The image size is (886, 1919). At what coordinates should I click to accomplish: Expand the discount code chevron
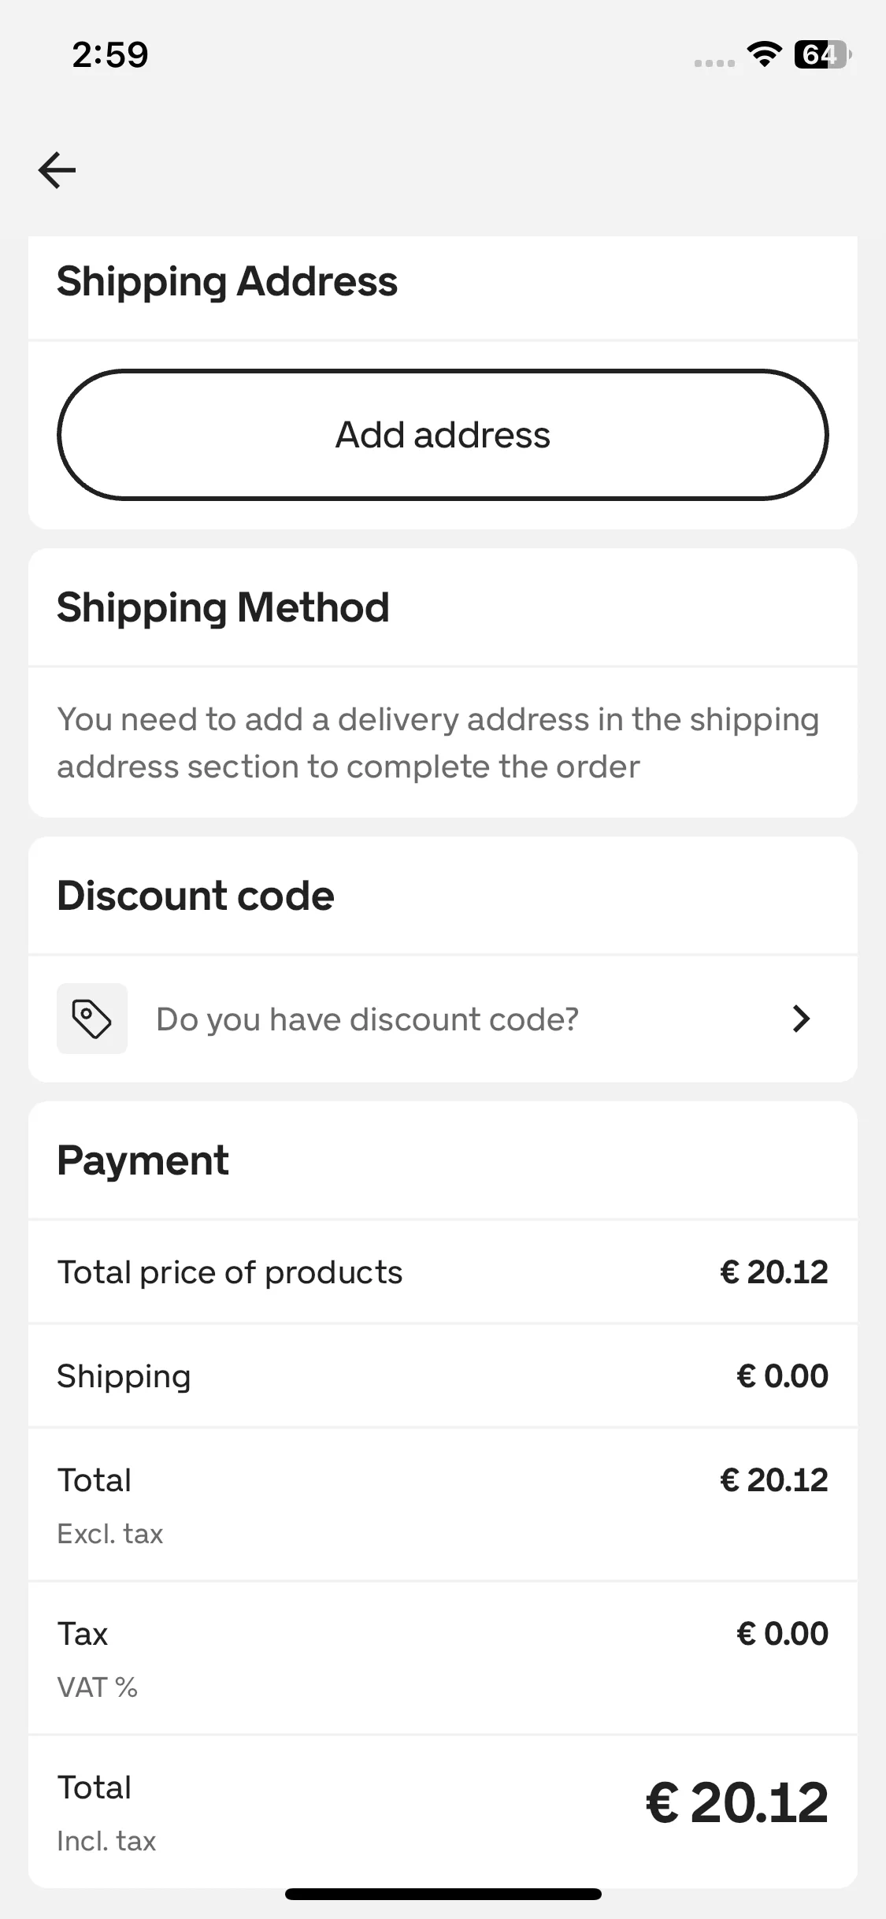(801, 1019)
